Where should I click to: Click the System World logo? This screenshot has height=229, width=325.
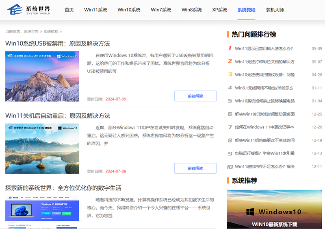[28, 10]
